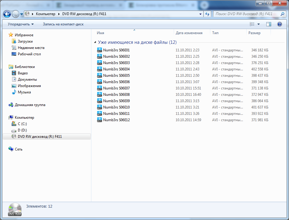
Task: Click the Forward navigation arrow button
Action: tap(15, 14)
